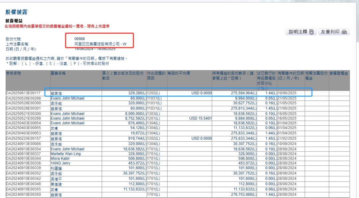Click the share count 8,752,592(L)
The image size is (359, 198).
136,118
